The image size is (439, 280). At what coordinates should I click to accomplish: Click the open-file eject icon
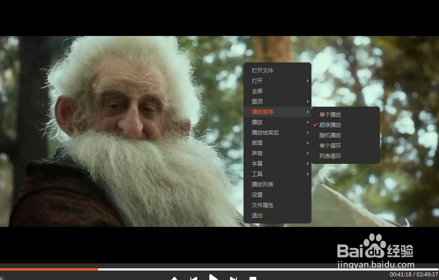click(174, 278)
